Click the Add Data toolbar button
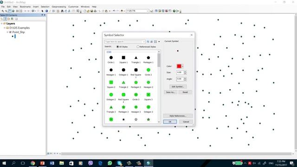Viewport: 297px width, 167px height. (x=122, y=11)
